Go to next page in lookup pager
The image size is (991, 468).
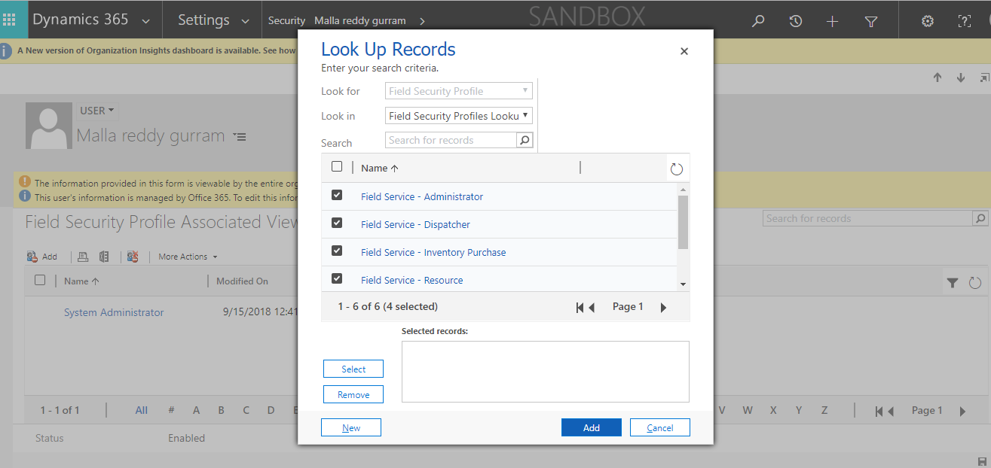coord(663,307)
